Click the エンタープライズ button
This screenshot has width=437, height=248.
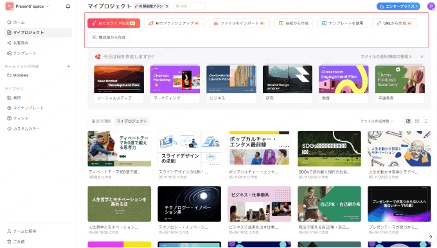pos(398,6)
